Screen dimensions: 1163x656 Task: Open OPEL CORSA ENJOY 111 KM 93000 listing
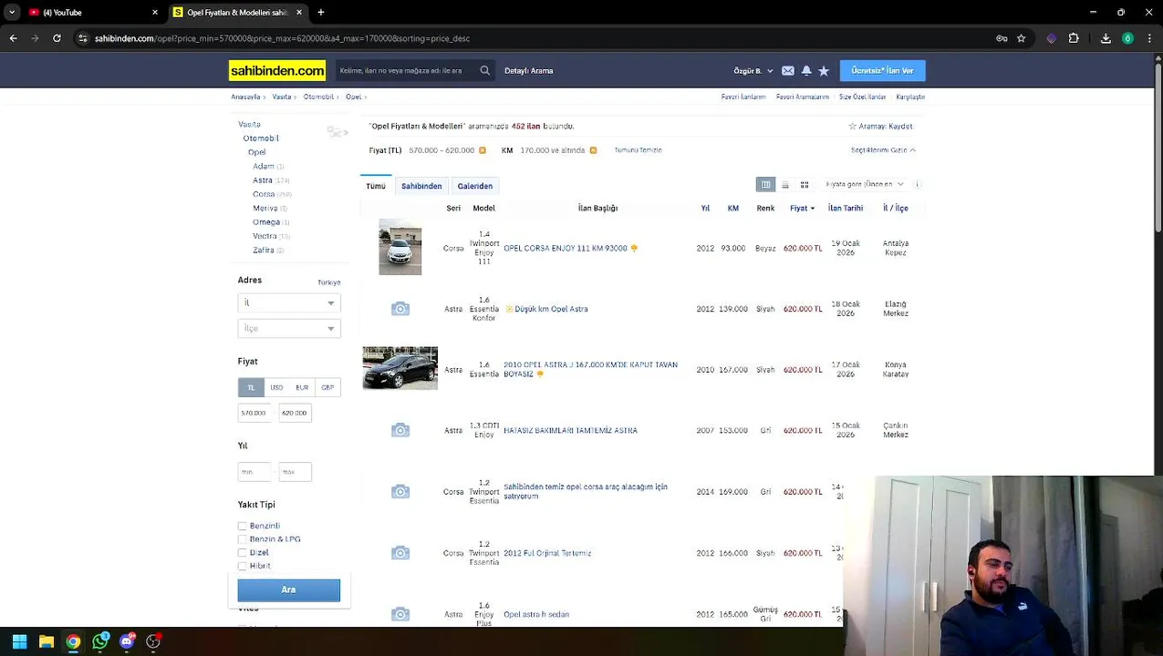[566, 248]
